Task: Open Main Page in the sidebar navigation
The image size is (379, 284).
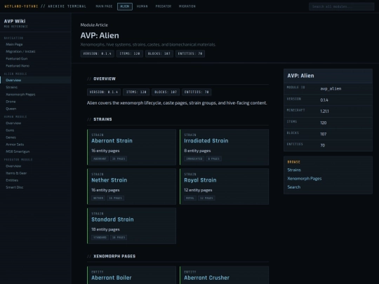Action: pos(14,44)
